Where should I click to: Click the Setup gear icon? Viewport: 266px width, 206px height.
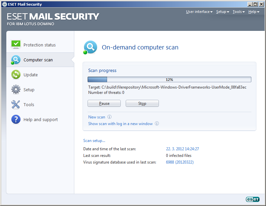(x=16, y=90)
